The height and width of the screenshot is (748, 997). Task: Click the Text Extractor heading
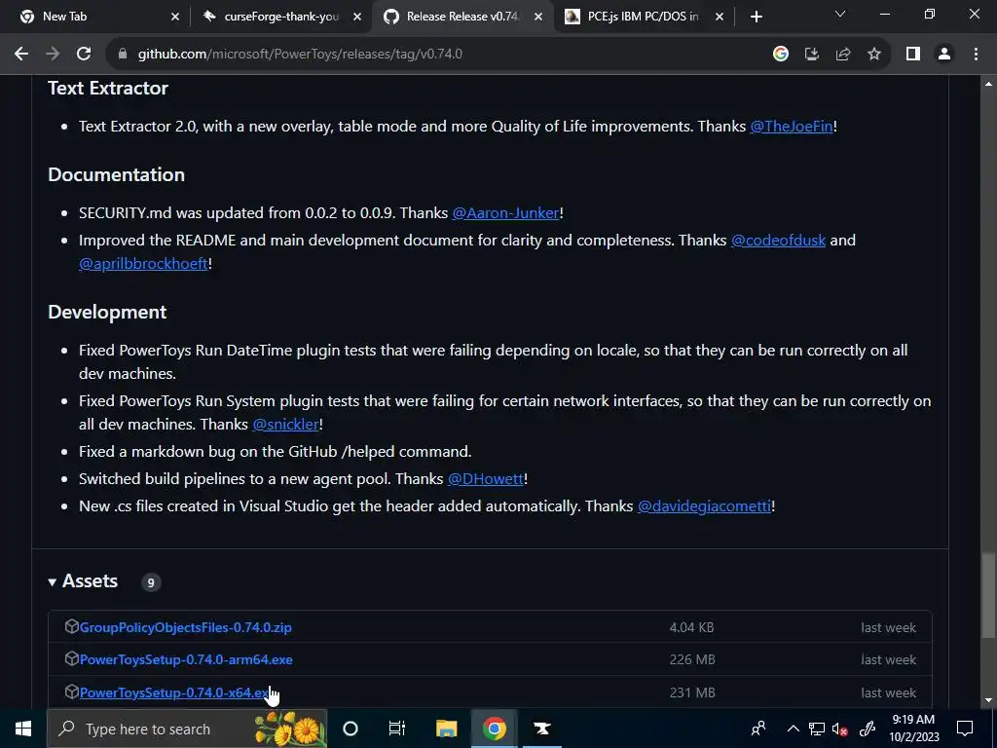click(108, 88)
